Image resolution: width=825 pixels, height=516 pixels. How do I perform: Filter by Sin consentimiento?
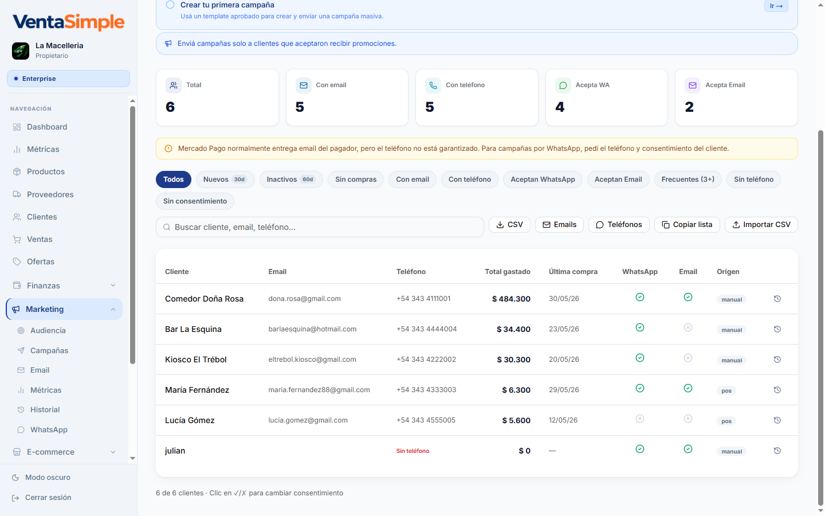pos(195,201)
